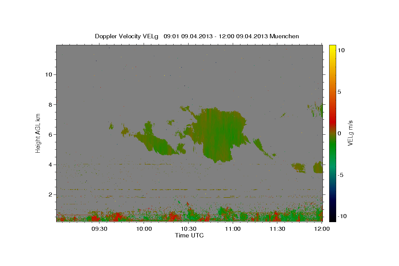
Task: Click the 10:00 time tick label
Action: (144, 229)
